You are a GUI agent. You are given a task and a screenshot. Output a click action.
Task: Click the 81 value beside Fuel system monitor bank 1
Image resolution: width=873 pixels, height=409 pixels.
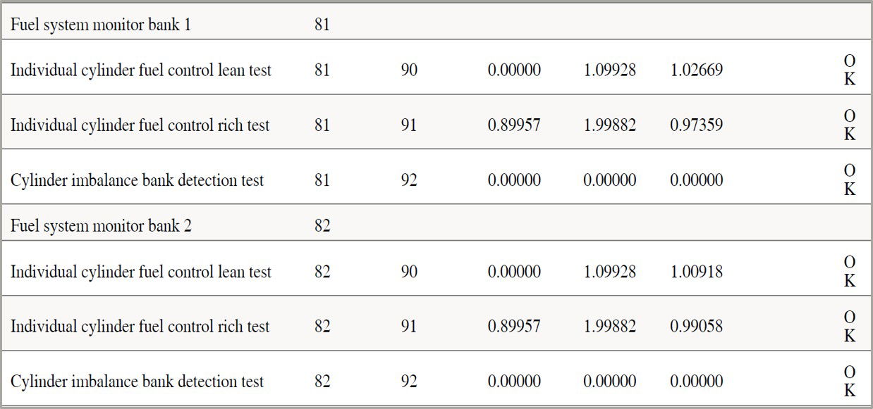point(322,25)
